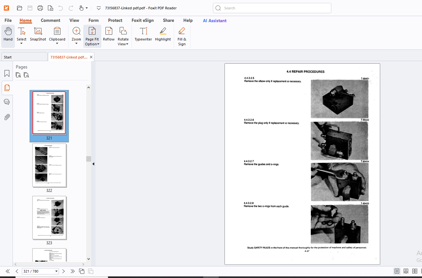This screenshot has width=422, height=278.
Task: Open the page number dropdown arrow
Action: click(x=57, y=271)
